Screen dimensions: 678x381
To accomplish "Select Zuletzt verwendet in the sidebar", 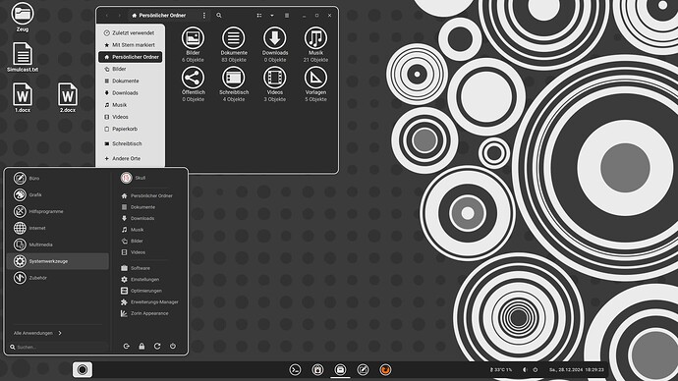I will [x=130, y=32].
